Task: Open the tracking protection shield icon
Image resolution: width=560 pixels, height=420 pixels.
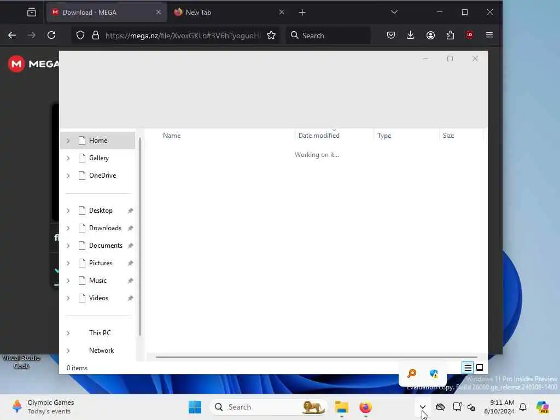Action: [x=80, y=35]
